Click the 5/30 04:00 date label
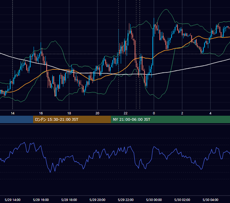Viewport: 230px width, 203px height. (x=210, y=200)
